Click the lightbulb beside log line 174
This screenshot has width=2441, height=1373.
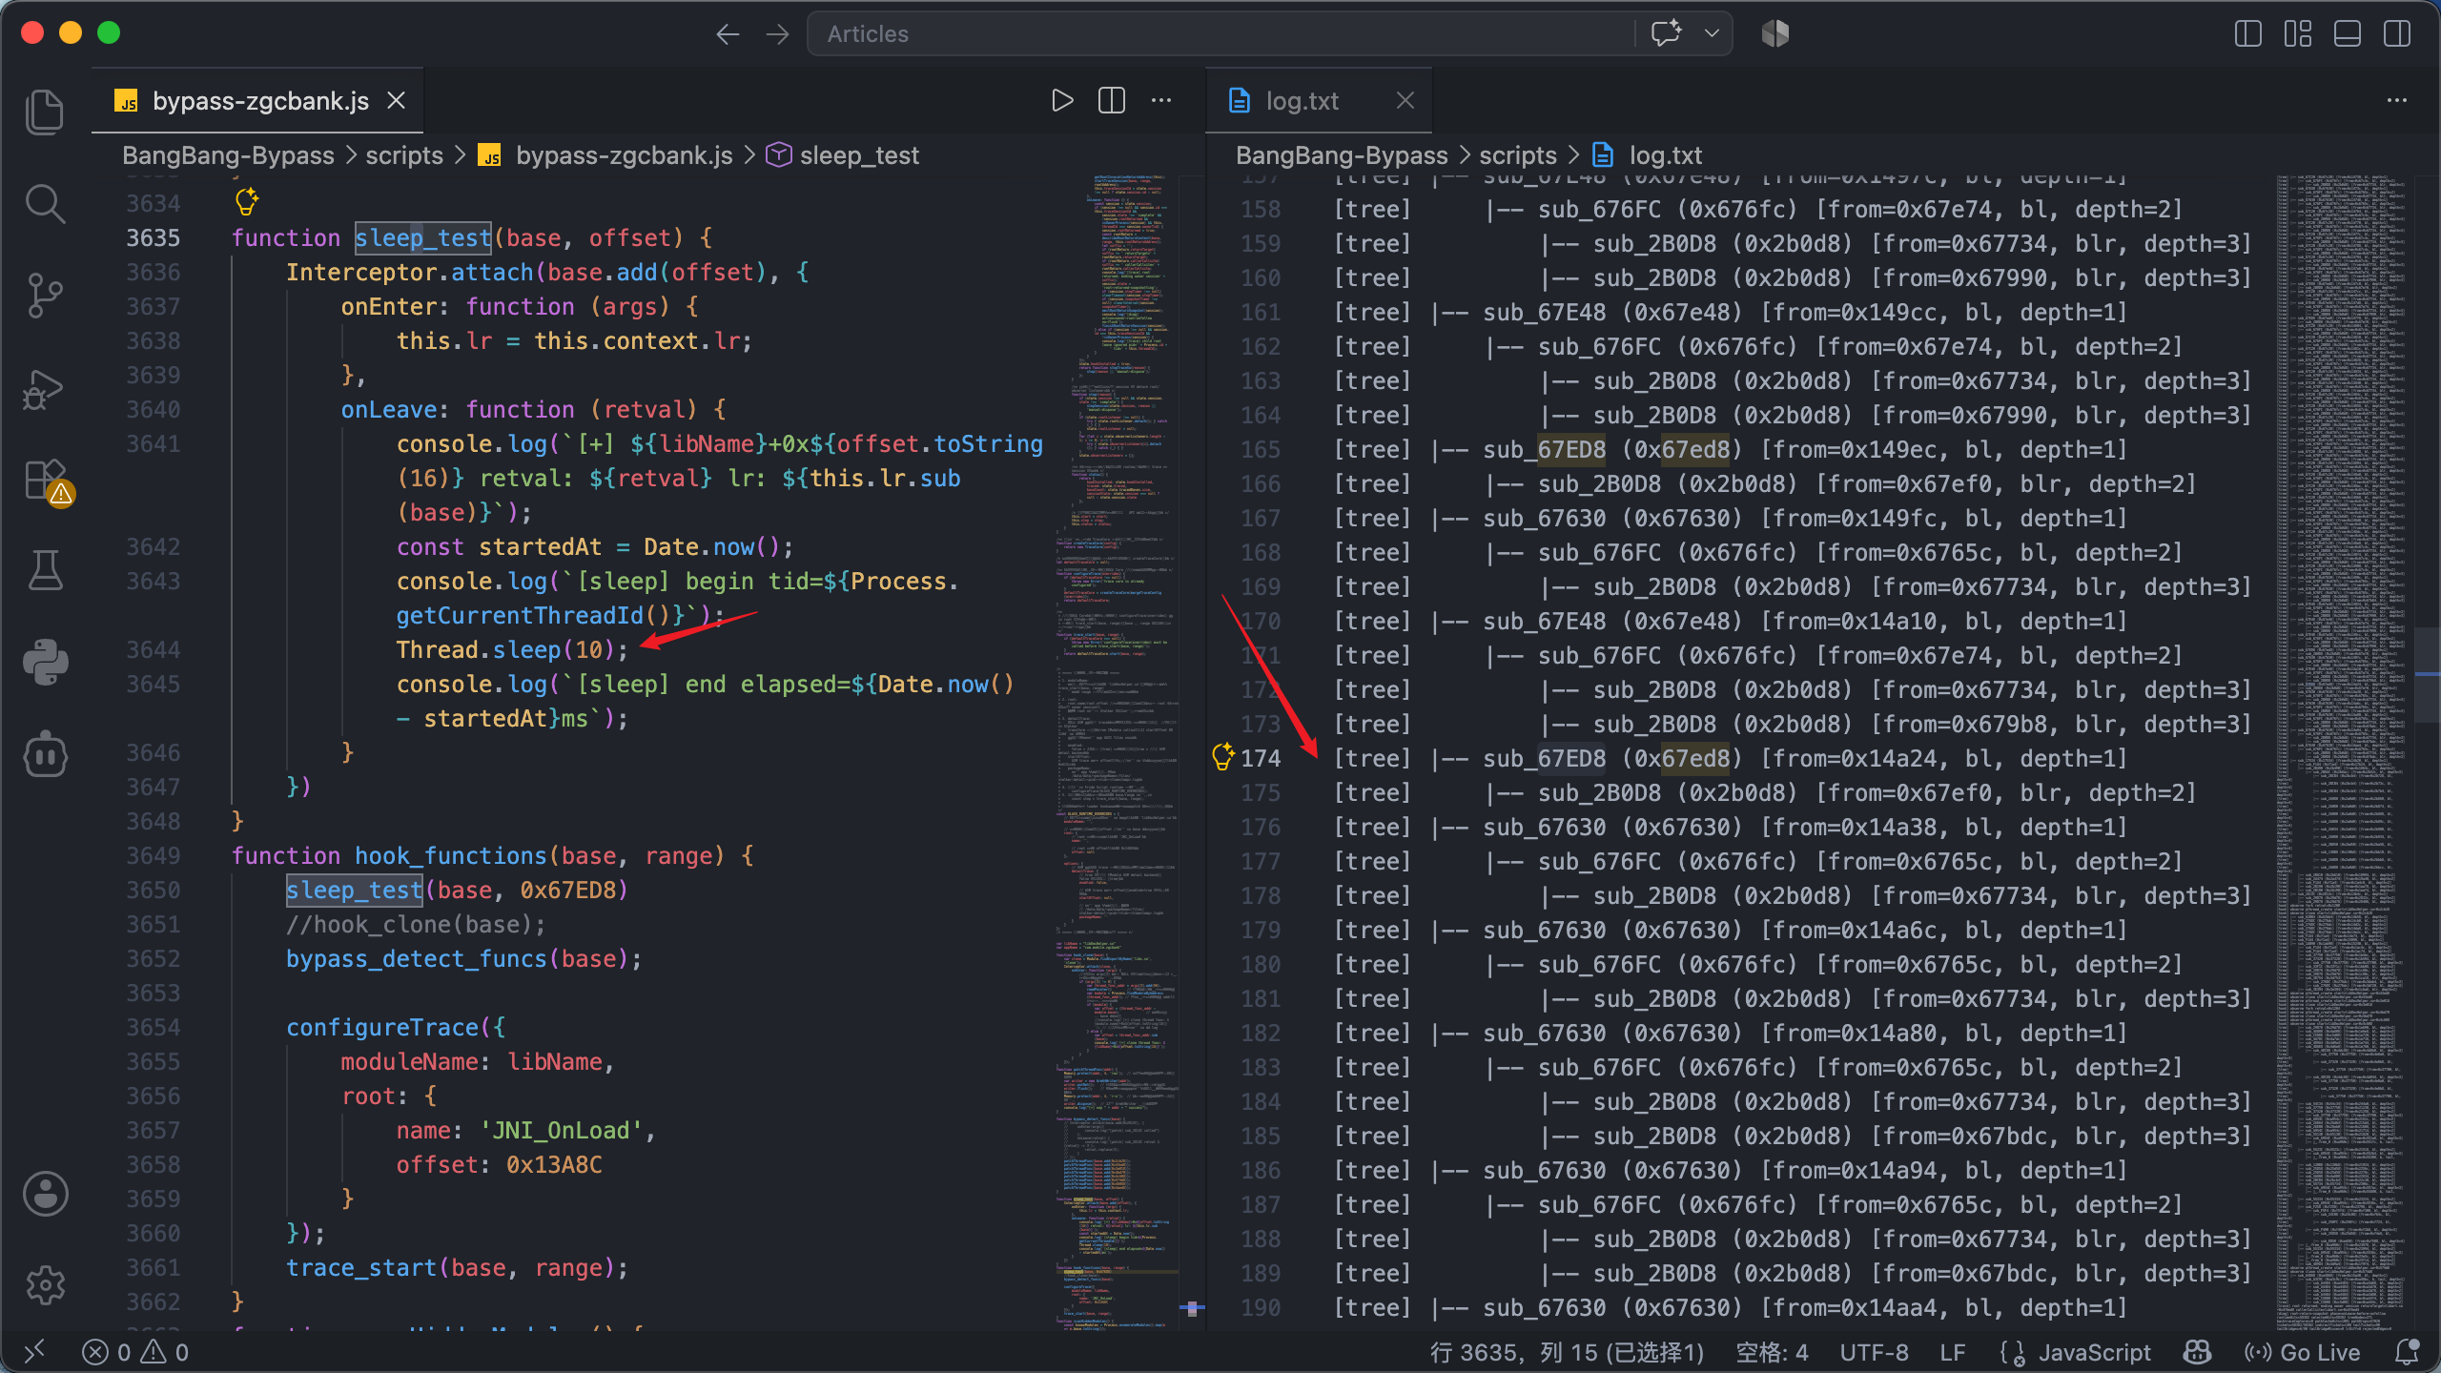coord(1222,757)
